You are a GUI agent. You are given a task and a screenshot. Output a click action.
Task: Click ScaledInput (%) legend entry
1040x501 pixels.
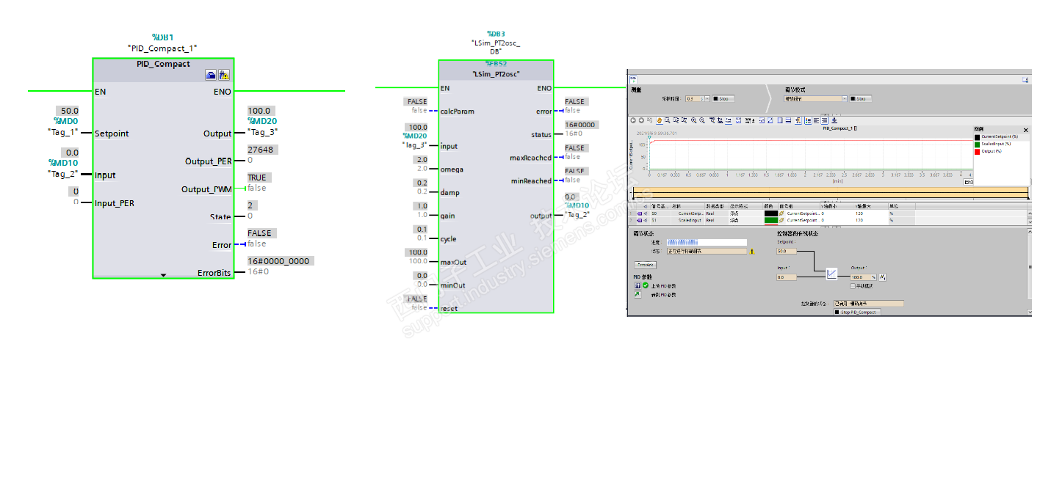[x=997, y=144]
